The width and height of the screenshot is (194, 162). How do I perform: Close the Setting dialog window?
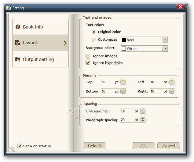(180, 6)
